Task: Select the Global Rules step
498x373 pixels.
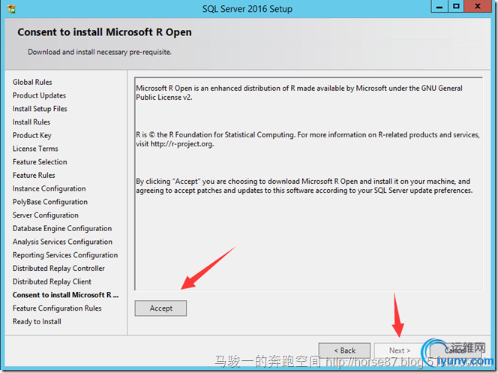Action: pyautogui.click(x=32, y=82)
